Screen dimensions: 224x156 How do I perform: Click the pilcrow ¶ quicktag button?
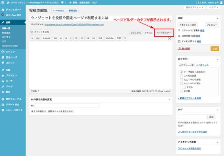point(125,38)
